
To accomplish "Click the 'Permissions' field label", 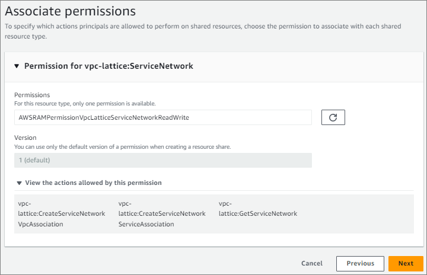I will (32, 95).
